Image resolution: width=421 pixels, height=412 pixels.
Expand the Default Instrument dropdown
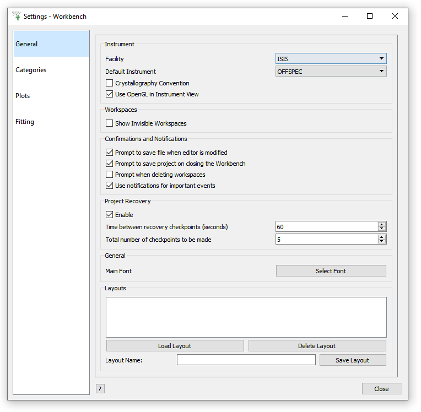(331, 72)
